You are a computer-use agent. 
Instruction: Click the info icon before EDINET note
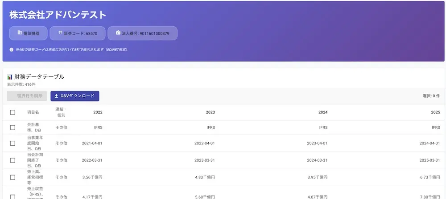click(x=12, y=50)
